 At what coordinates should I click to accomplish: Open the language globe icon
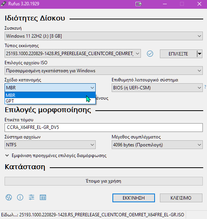[9, 197]
